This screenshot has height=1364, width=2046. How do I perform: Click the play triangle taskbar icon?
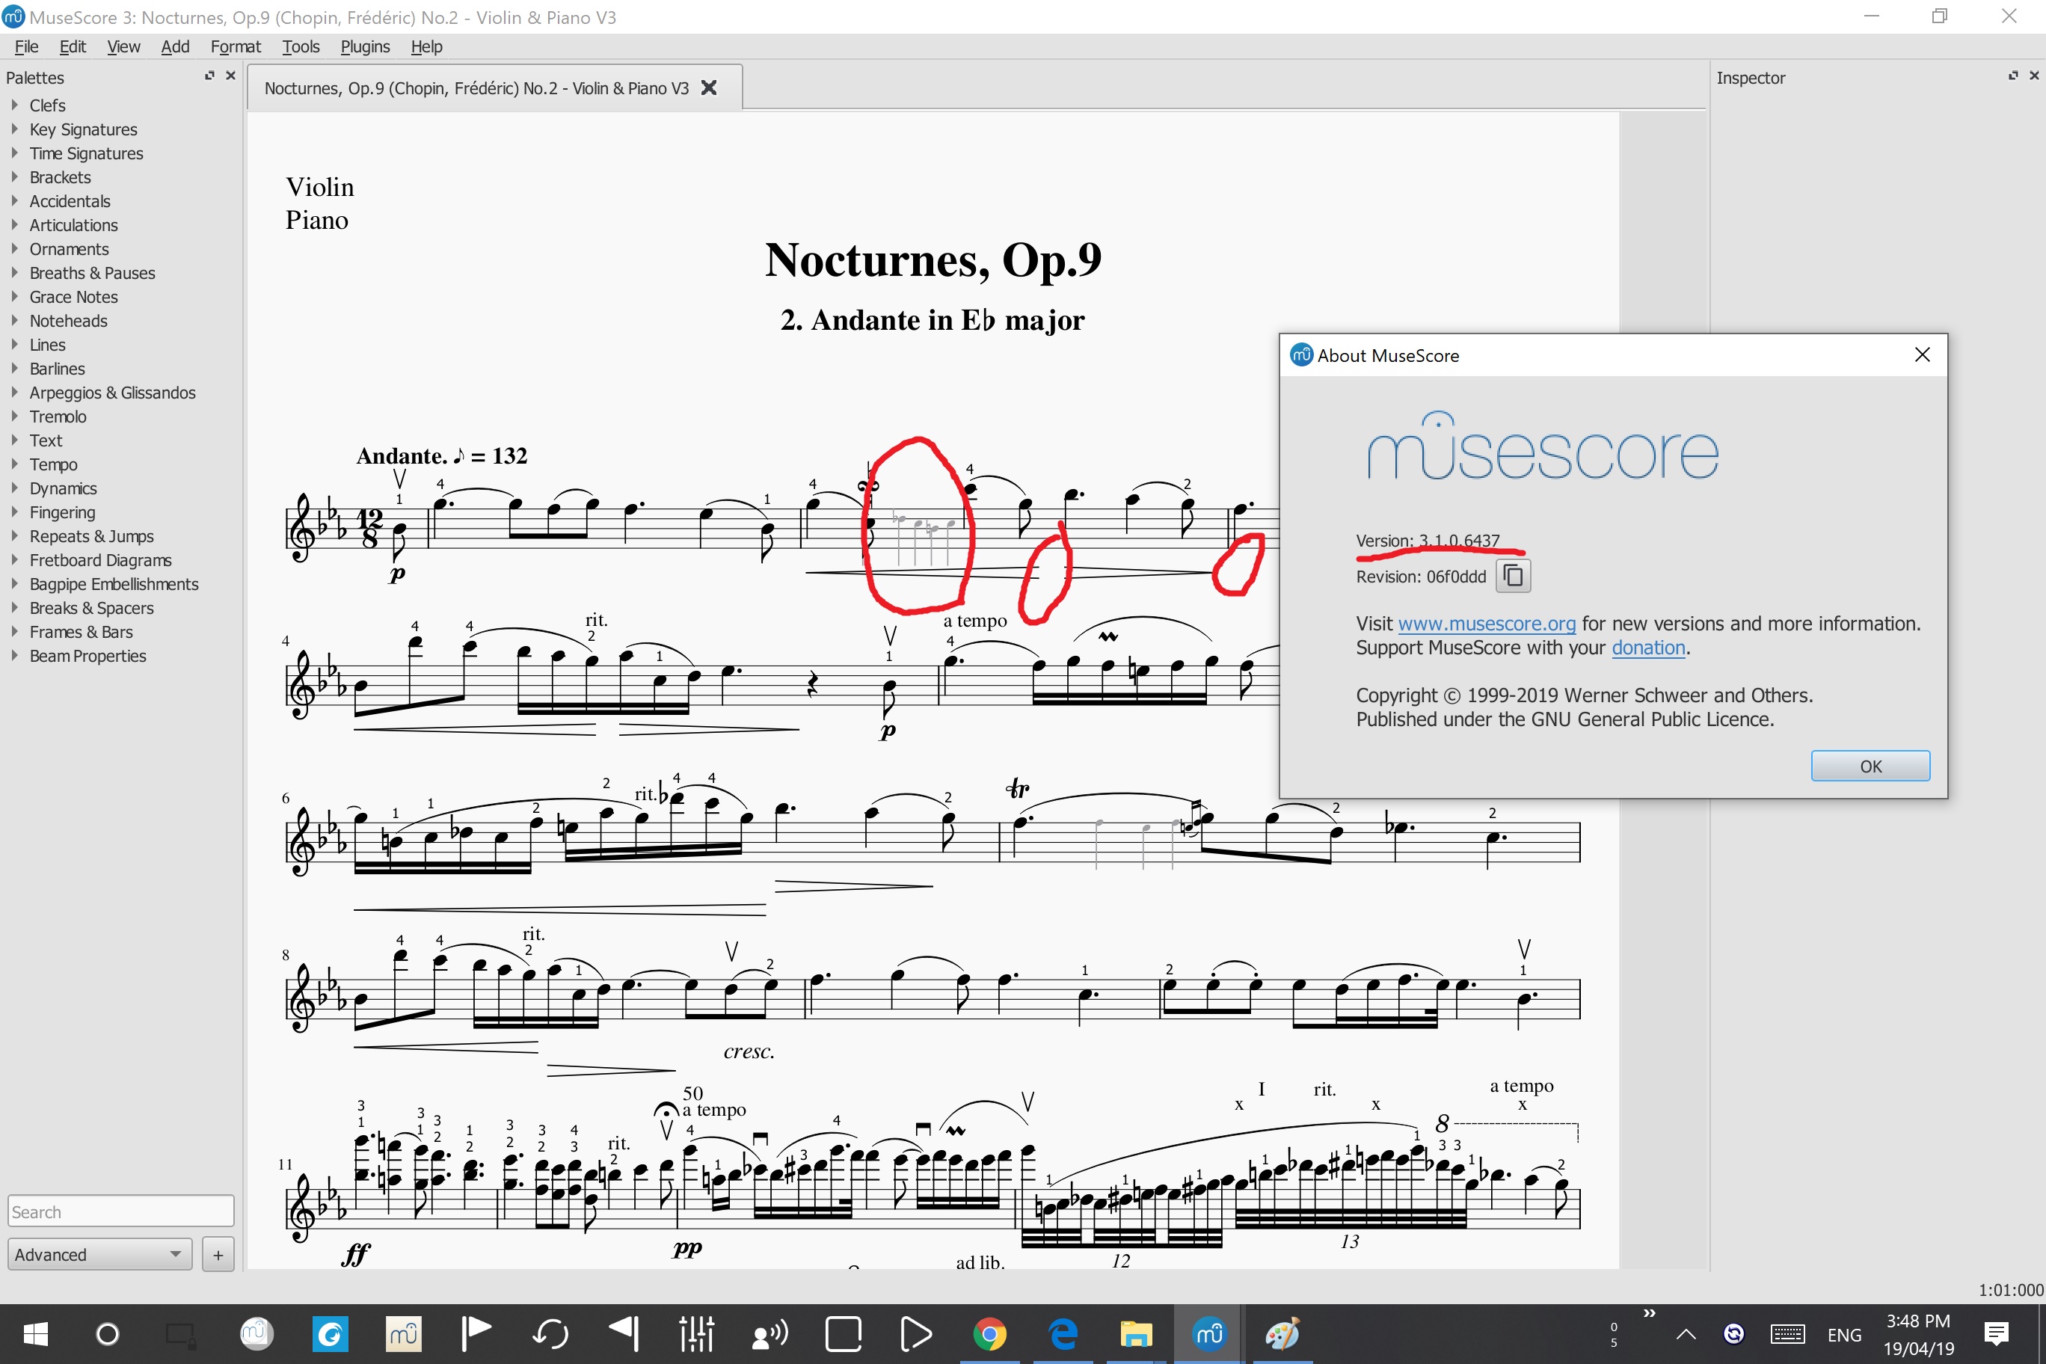pyautogui.click(x=916, y=1333)
